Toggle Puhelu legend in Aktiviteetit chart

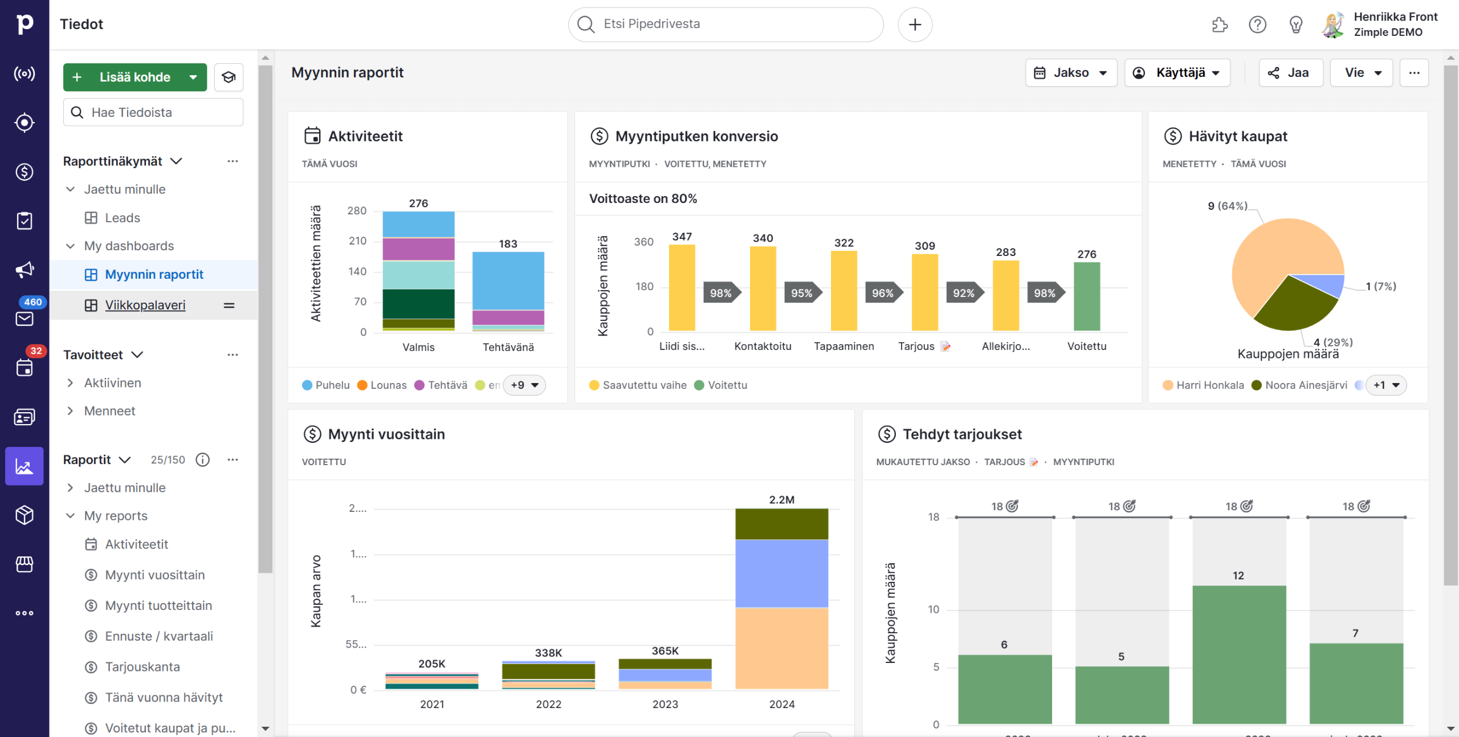click(326, 385)
